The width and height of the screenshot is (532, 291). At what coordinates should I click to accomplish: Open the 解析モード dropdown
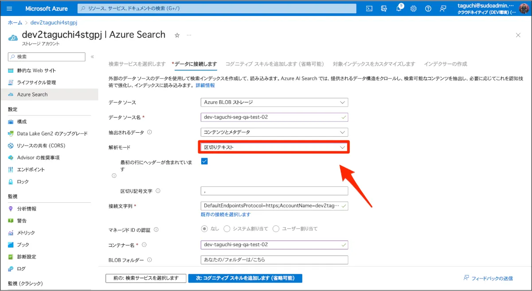coord(274,147)
